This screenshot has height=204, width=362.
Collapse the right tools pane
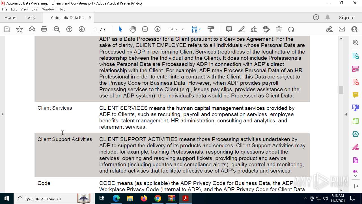coord(346,114)
